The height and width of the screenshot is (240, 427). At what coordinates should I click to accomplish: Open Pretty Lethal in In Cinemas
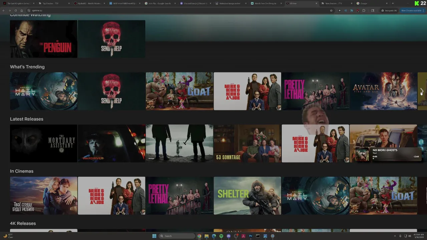point(179,196)
